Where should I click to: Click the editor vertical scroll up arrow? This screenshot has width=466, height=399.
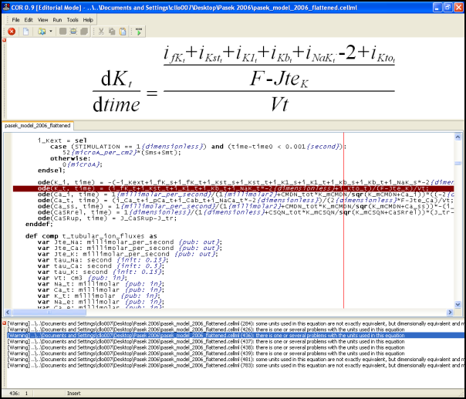point(458,137)
